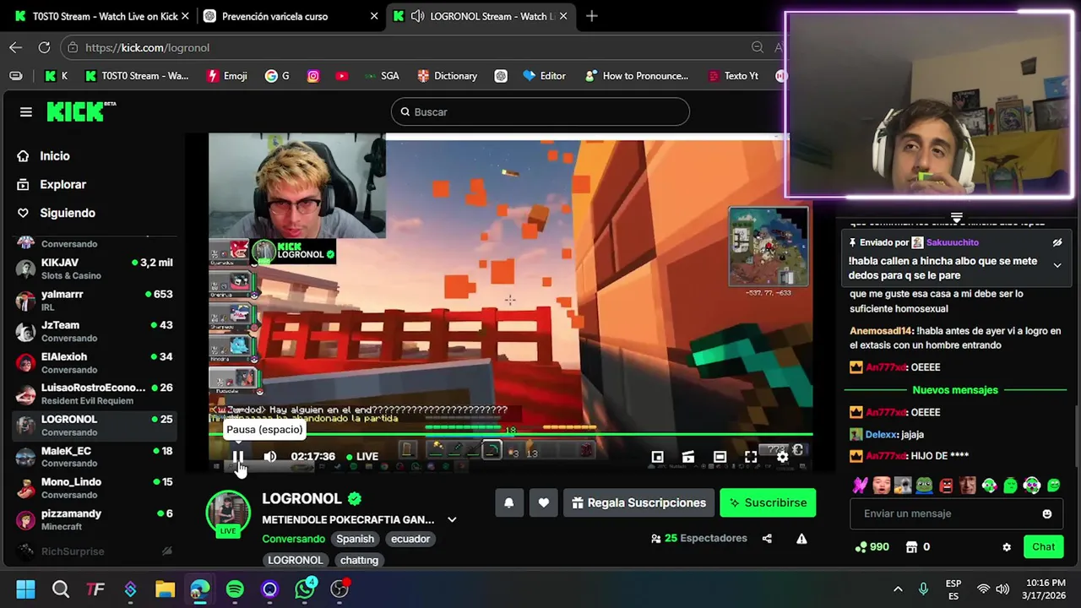Open KIKJAV channel in sidebar

tap(95, 269)
